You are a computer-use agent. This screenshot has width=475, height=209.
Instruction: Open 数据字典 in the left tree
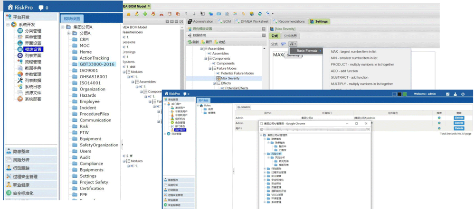click(33, 68)
